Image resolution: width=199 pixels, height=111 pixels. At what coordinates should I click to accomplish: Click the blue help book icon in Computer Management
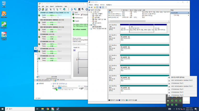pos(100,7)
